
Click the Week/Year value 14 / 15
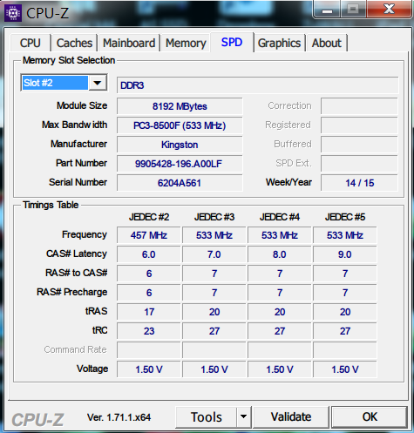[x=359, y=183]
